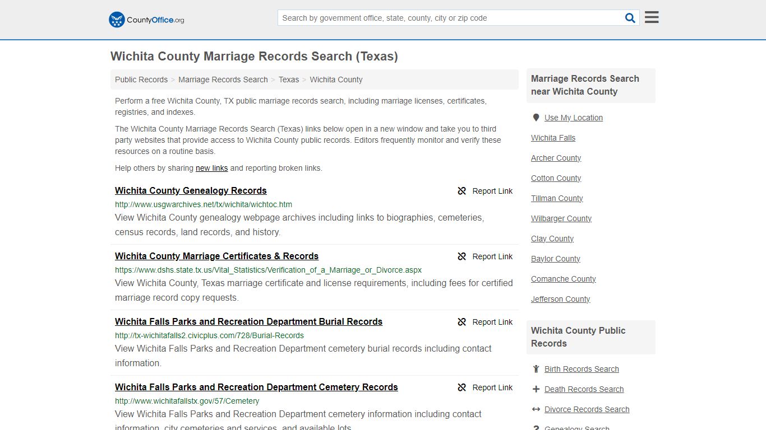Visit the civicplus Burial-Records URL

click(209, 335)
